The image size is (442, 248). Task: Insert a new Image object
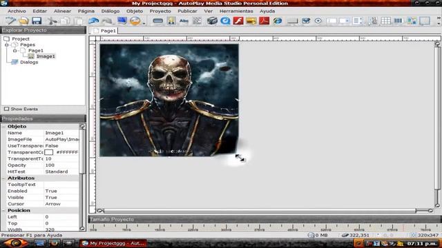(x=171, y=21)
